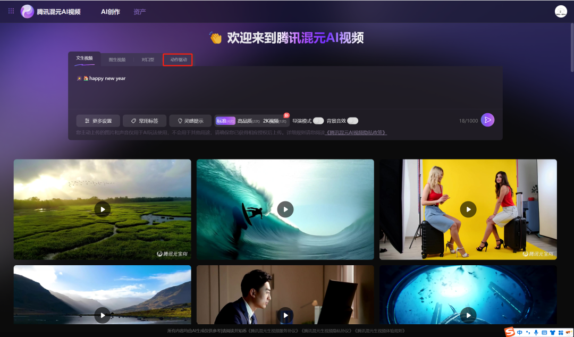Click the purple send arrow button
Screen dimensions: 574x337
click(487, 120)
